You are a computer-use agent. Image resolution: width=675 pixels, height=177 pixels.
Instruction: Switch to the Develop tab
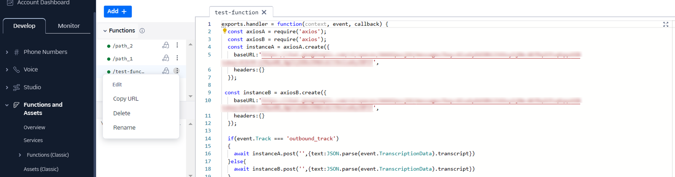click(24, 26)
